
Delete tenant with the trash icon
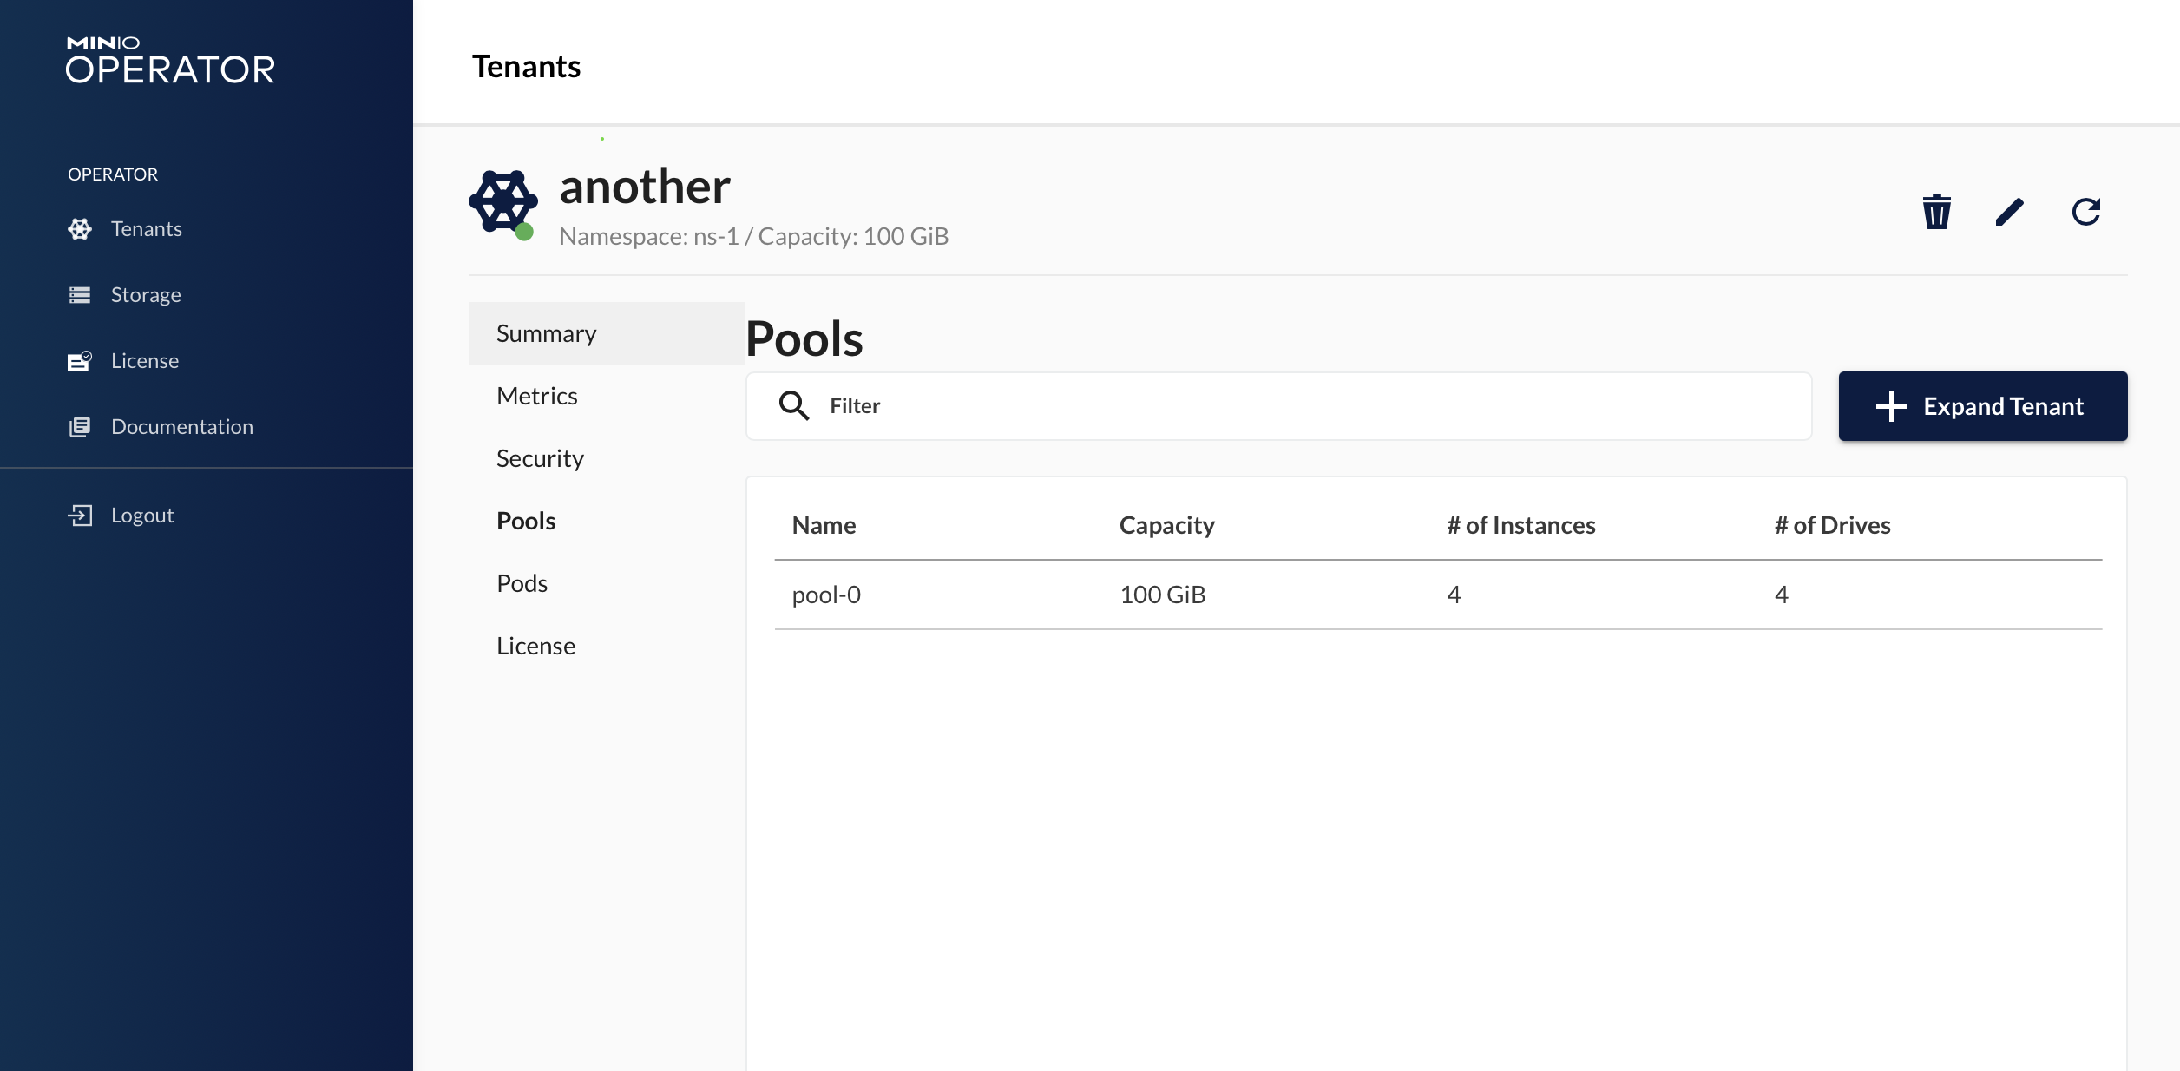(1937, 212)
